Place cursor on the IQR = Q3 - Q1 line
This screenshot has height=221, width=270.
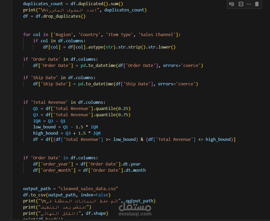point(49,121)
